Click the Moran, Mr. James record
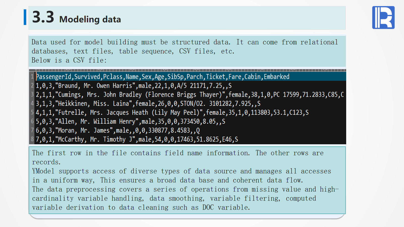Image resolution: width=404 pixels, height=227 pixels. [x=118, y=130]
